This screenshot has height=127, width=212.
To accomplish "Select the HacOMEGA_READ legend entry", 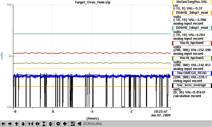I will click(192, 73).
